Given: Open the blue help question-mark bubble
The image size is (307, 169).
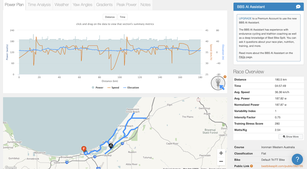Looking at the screenshot, I should click(x=297, y=160).
